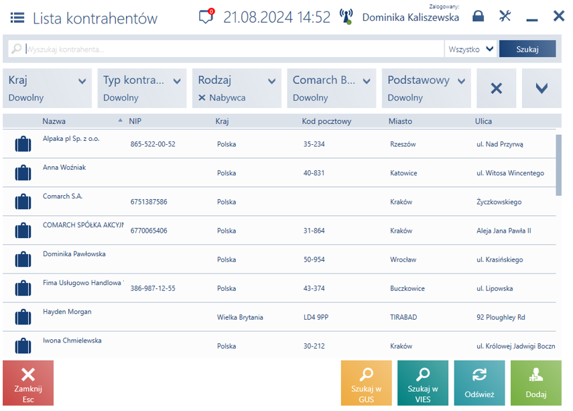Click the Odśwież refresh button
The image size is (573, 411).
[479, 383]
